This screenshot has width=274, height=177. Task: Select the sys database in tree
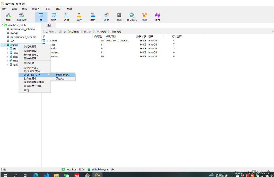point(12,41)
